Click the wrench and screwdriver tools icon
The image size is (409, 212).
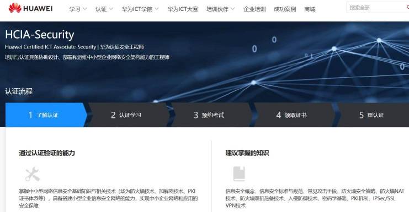click(33, 174)
